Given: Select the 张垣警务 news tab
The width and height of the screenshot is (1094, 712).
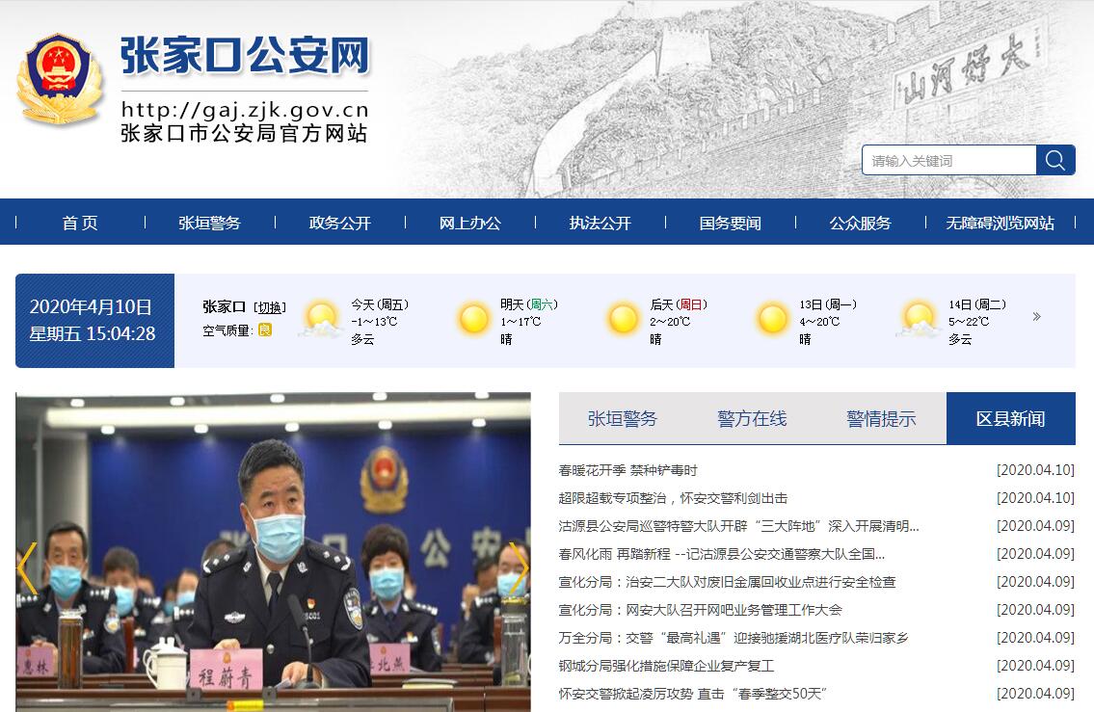Looking at the screenshot, I should click(x=623, y=418).
